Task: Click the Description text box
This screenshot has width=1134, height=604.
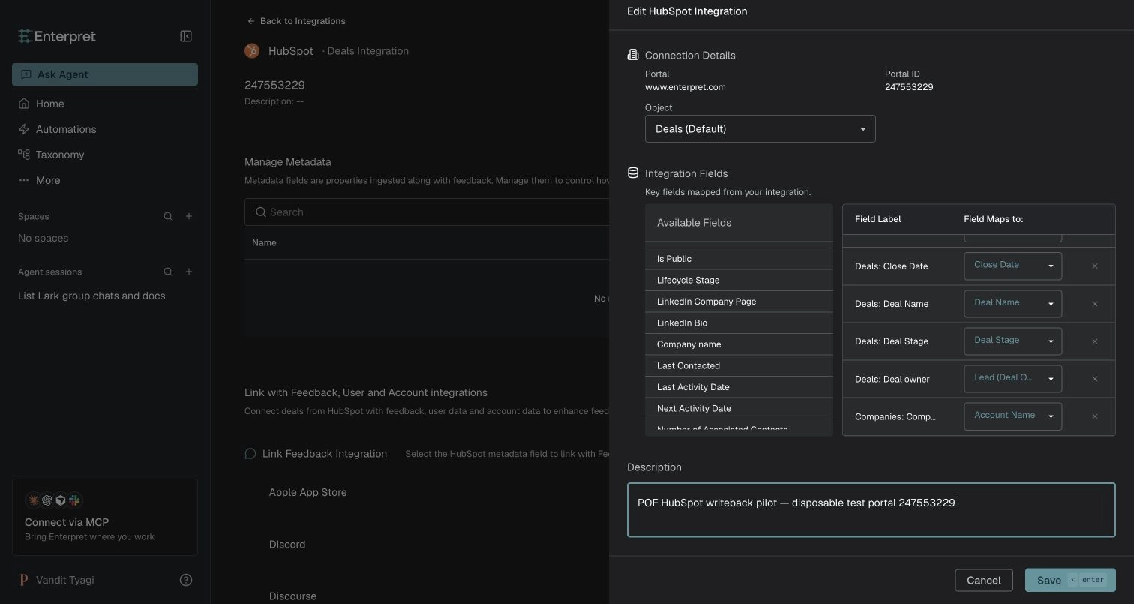Action: 871,510
